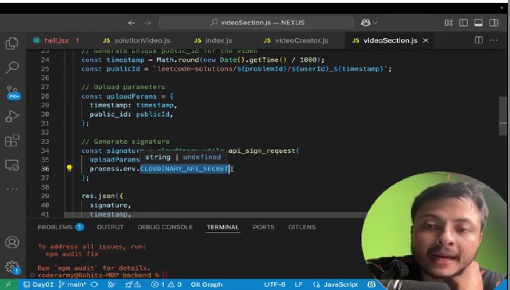Toggle the secondary side bar
Screen dimensions: 510x290
coord(494,23)
